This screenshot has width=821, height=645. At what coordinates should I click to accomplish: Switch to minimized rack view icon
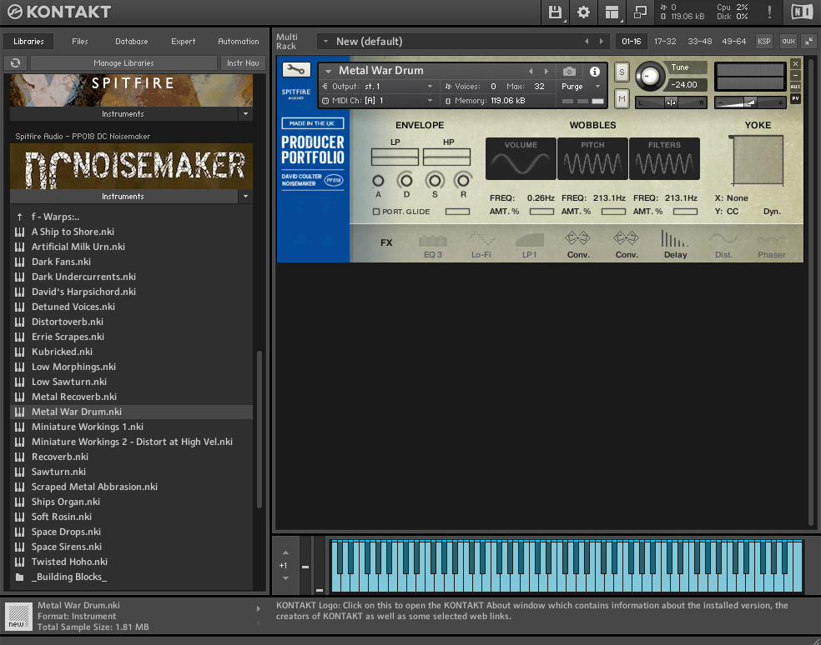(x=640, y=12)
